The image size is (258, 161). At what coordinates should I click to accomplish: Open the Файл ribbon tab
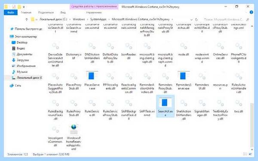pyautogui.click(x=10, y=12)
